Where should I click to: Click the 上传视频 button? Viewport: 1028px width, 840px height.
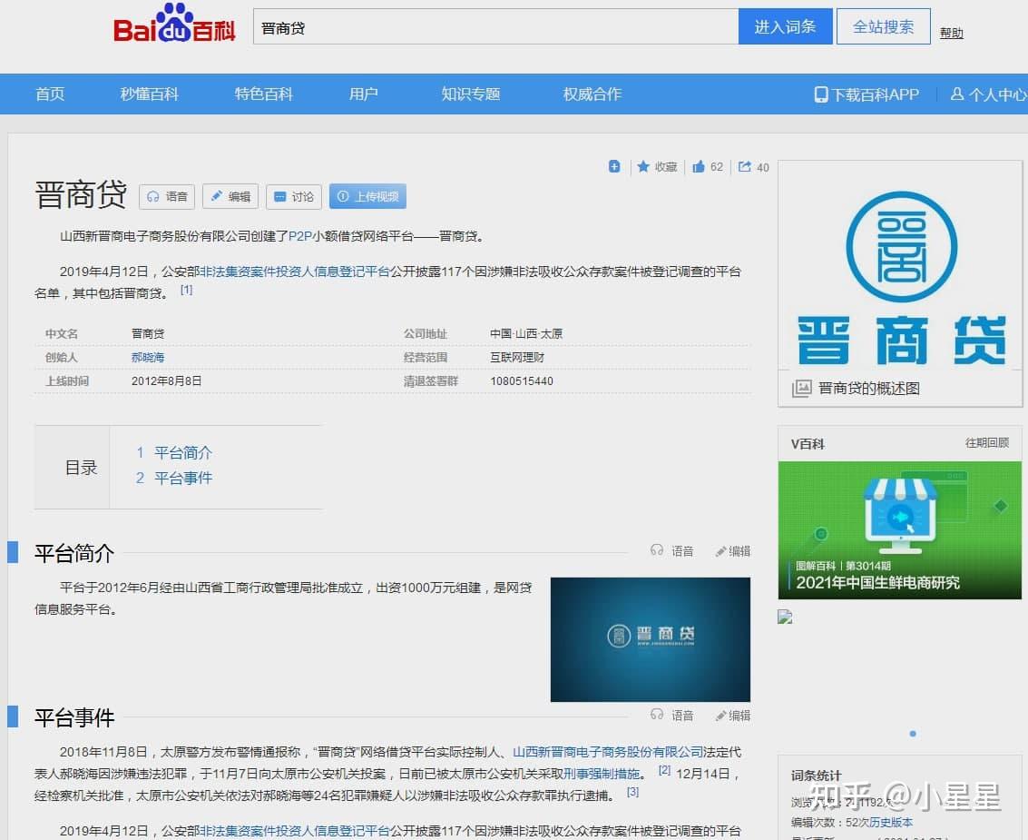point(367,196)
